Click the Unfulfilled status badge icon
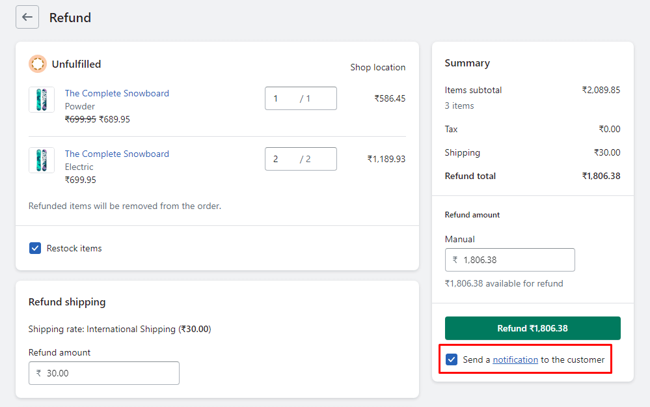 point(37,64)
